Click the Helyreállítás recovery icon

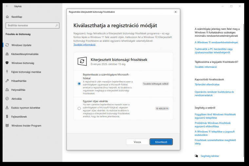click(7, 90)
